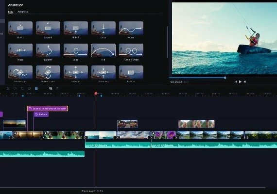Switch to the Easy animation tab
The height and width of the screenshot is (194, 277).
coord(10,12)
